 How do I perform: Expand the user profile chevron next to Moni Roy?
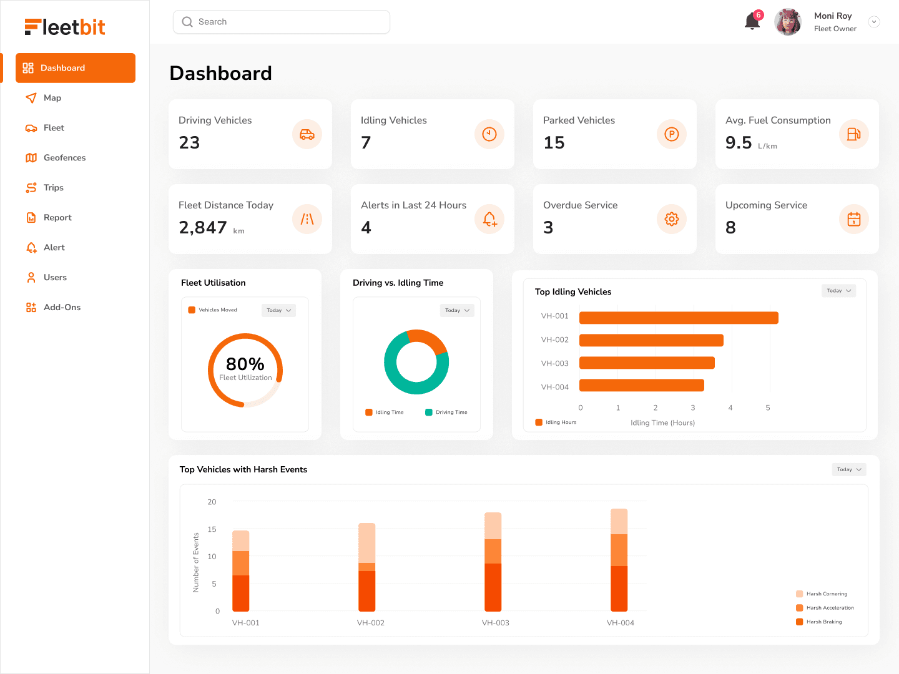tap(874, 21)
